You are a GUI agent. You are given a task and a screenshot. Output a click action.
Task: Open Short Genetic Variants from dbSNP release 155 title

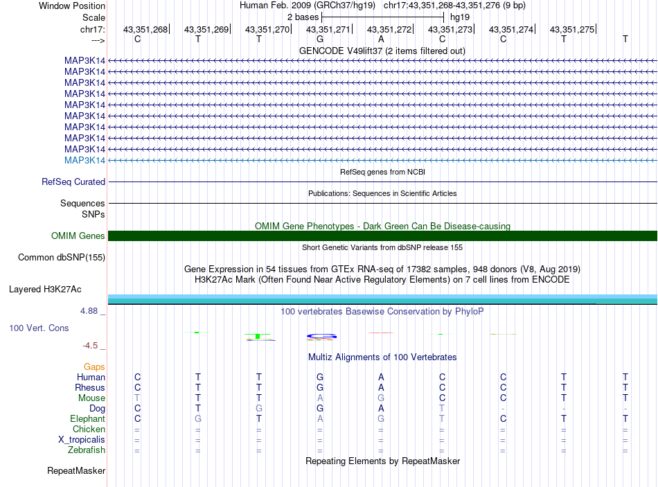[382, 248]
